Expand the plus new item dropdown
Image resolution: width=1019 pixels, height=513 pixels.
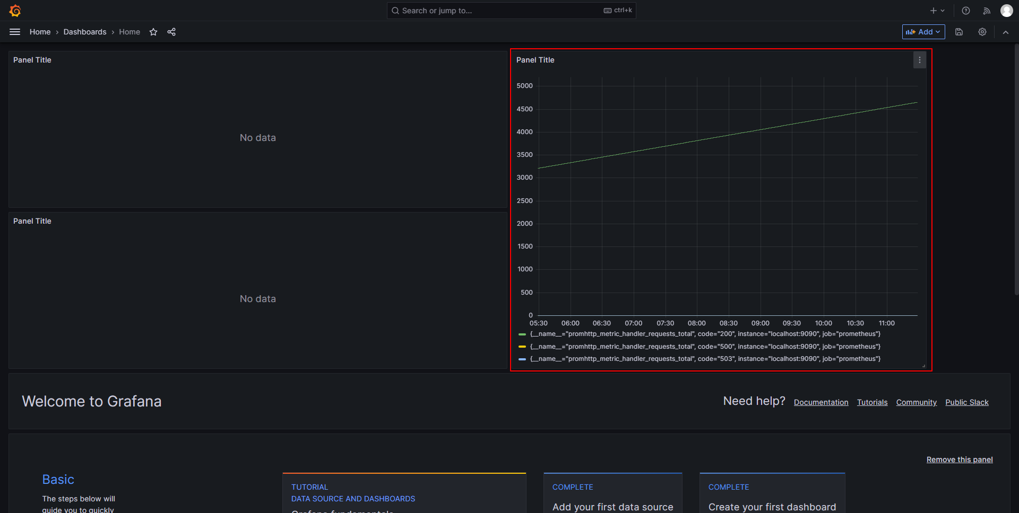click(937, 11)
